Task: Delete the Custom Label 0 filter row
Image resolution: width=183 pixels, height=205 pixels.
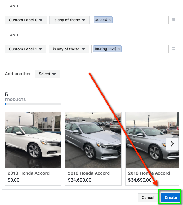Action: [174, 19]
